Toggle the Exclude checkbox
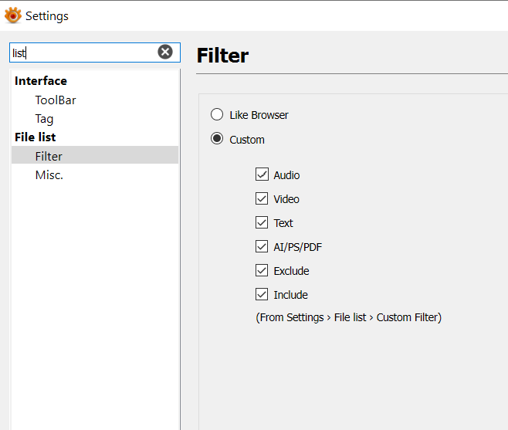The height and width of the screenshot is (430, 508). [x=262, y=271]
